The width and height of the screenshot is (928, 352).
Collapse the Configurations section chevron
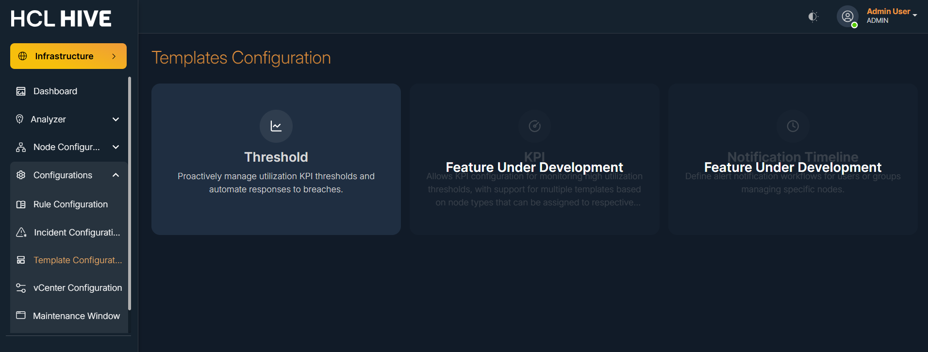116,175
